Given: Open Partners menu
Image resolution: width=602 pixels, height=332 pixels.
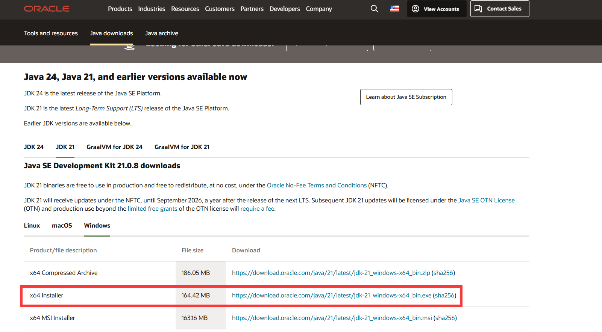Looking at the screenshot, I should (x=252, y=9).
